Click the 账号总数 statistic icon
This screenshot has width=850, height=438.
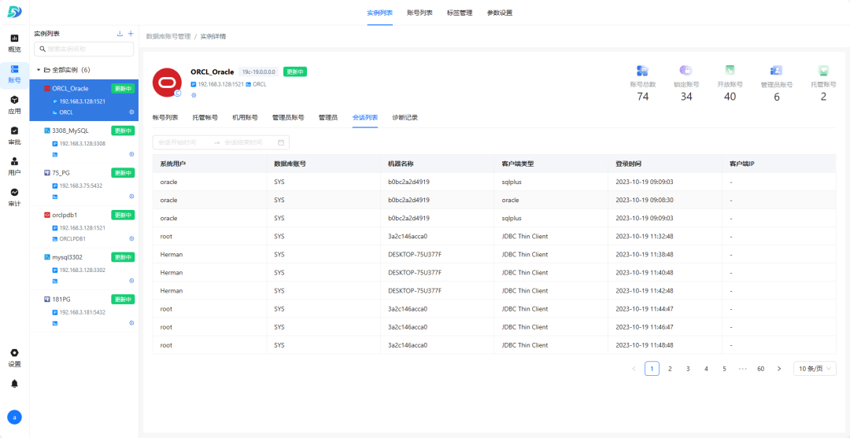click(x=643, y=71)
